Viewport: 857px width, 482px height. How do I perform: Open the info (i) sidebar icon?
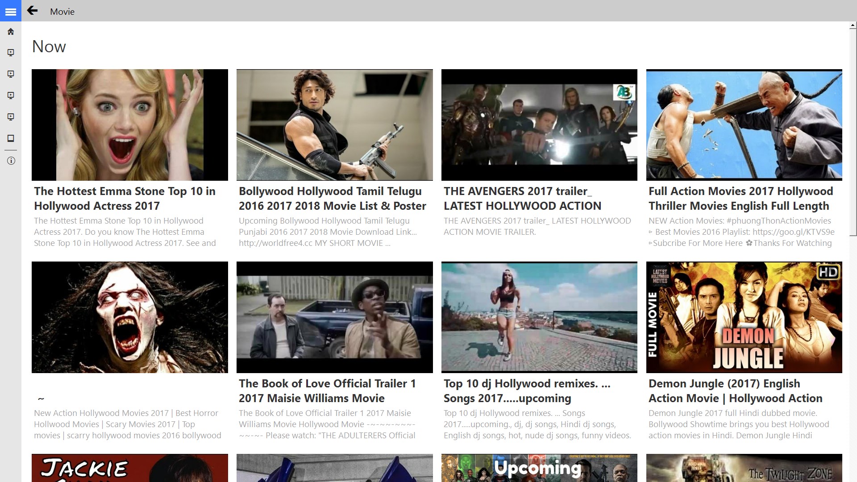coord(11,161)
